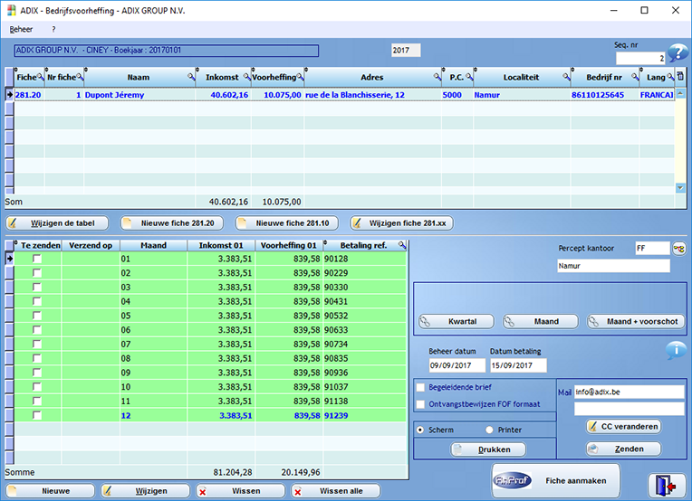Click down arrow of fiche table scrollbar

(680, 188)
